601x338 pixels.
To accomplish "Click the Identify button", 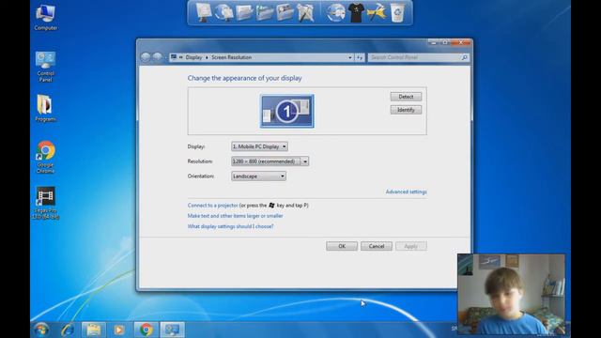I will [x=406, y=110].
